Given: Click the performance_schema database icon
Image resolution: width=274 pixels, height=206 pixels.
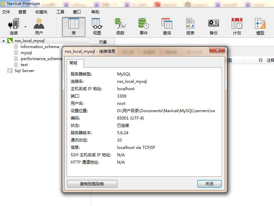Looking at the screenshot, I should tap(16, 59).
